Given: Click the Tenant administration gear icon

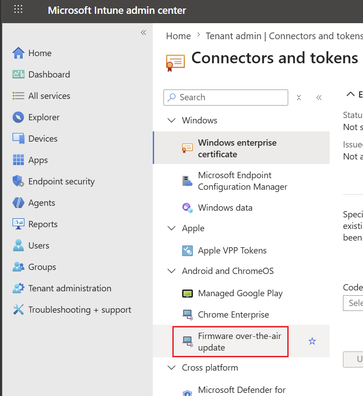Looking at the screenshot, I should 18,288.
